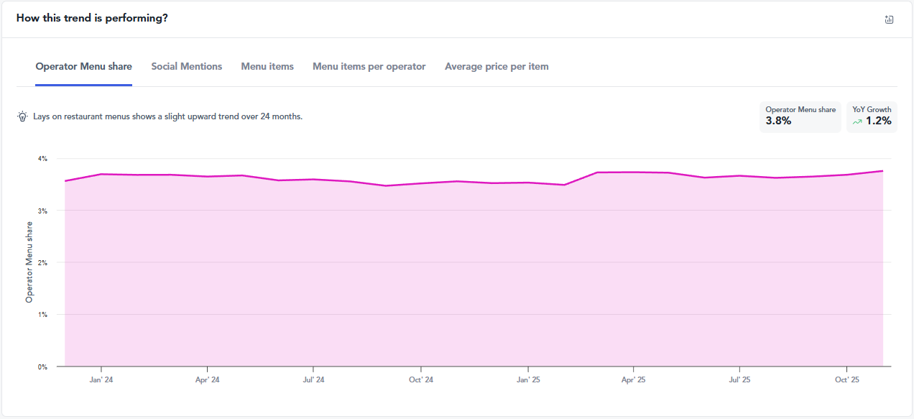
Task: Click the Operator Menu share 3.8% card
Action: 800,116
